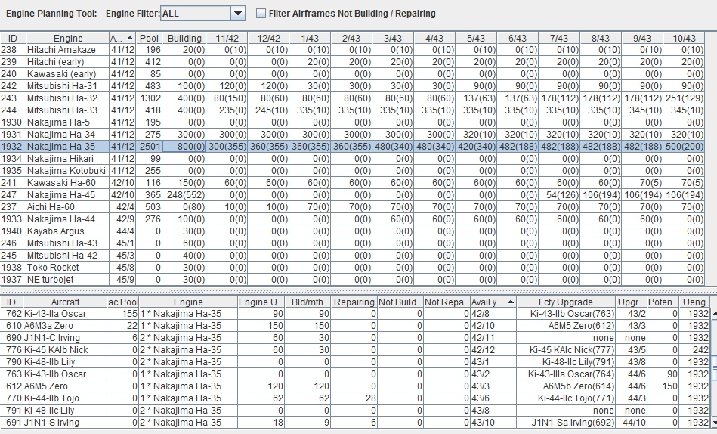The width and height of the screenshot is (717, 434).
Task: Select the Hitachi (early) engine row
Action: click(x=352, y=61)
